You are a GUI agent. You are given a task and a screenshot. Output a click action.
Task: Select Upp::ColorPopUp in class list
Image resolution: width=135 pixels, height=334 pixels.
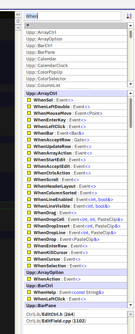tap(76, 72)
